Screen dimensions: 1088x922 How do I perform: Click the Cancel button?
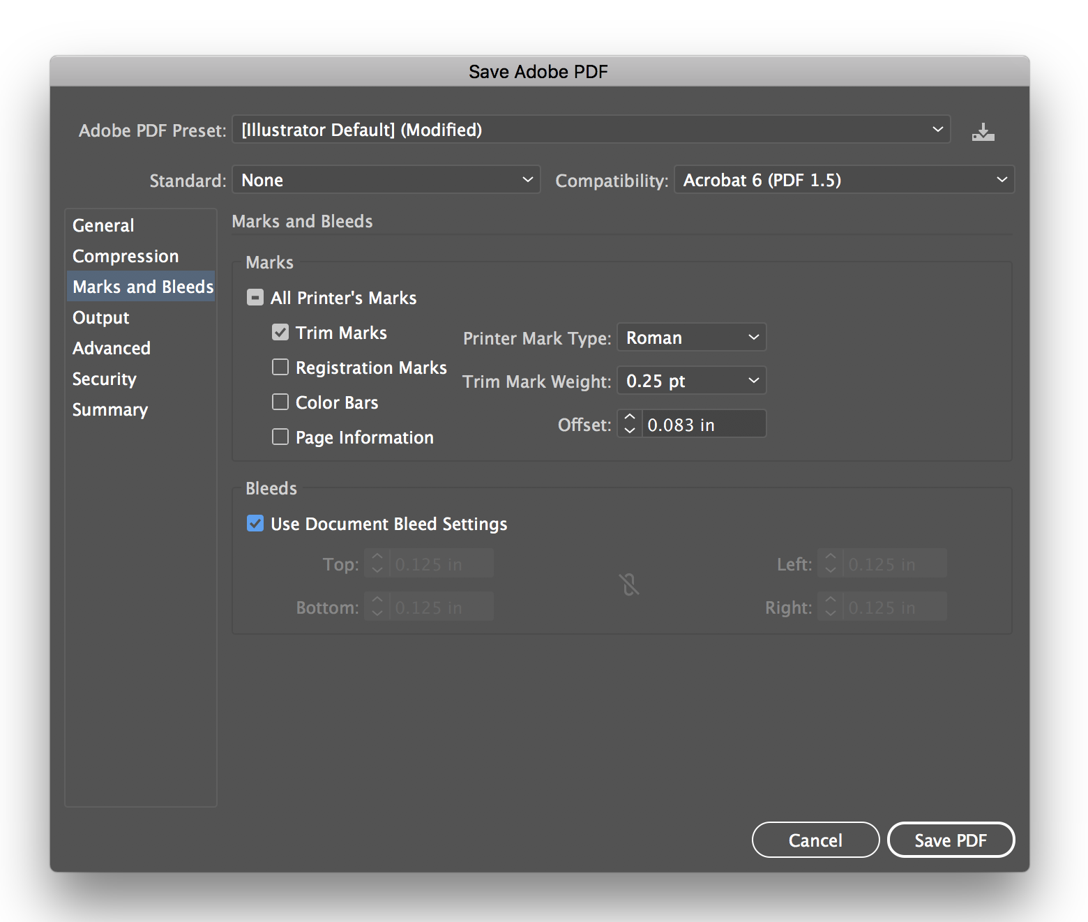click(815, 840)
